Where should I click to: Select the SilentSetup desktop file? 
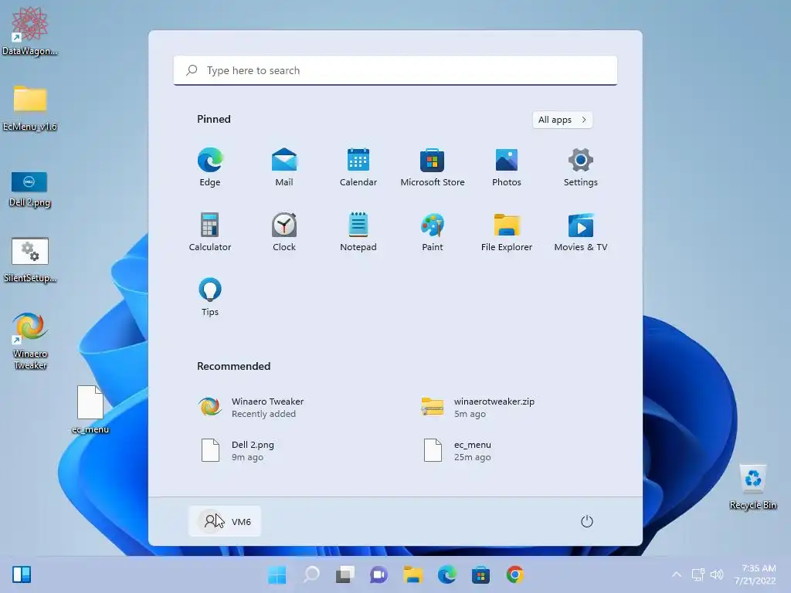(x=30, y=259)
